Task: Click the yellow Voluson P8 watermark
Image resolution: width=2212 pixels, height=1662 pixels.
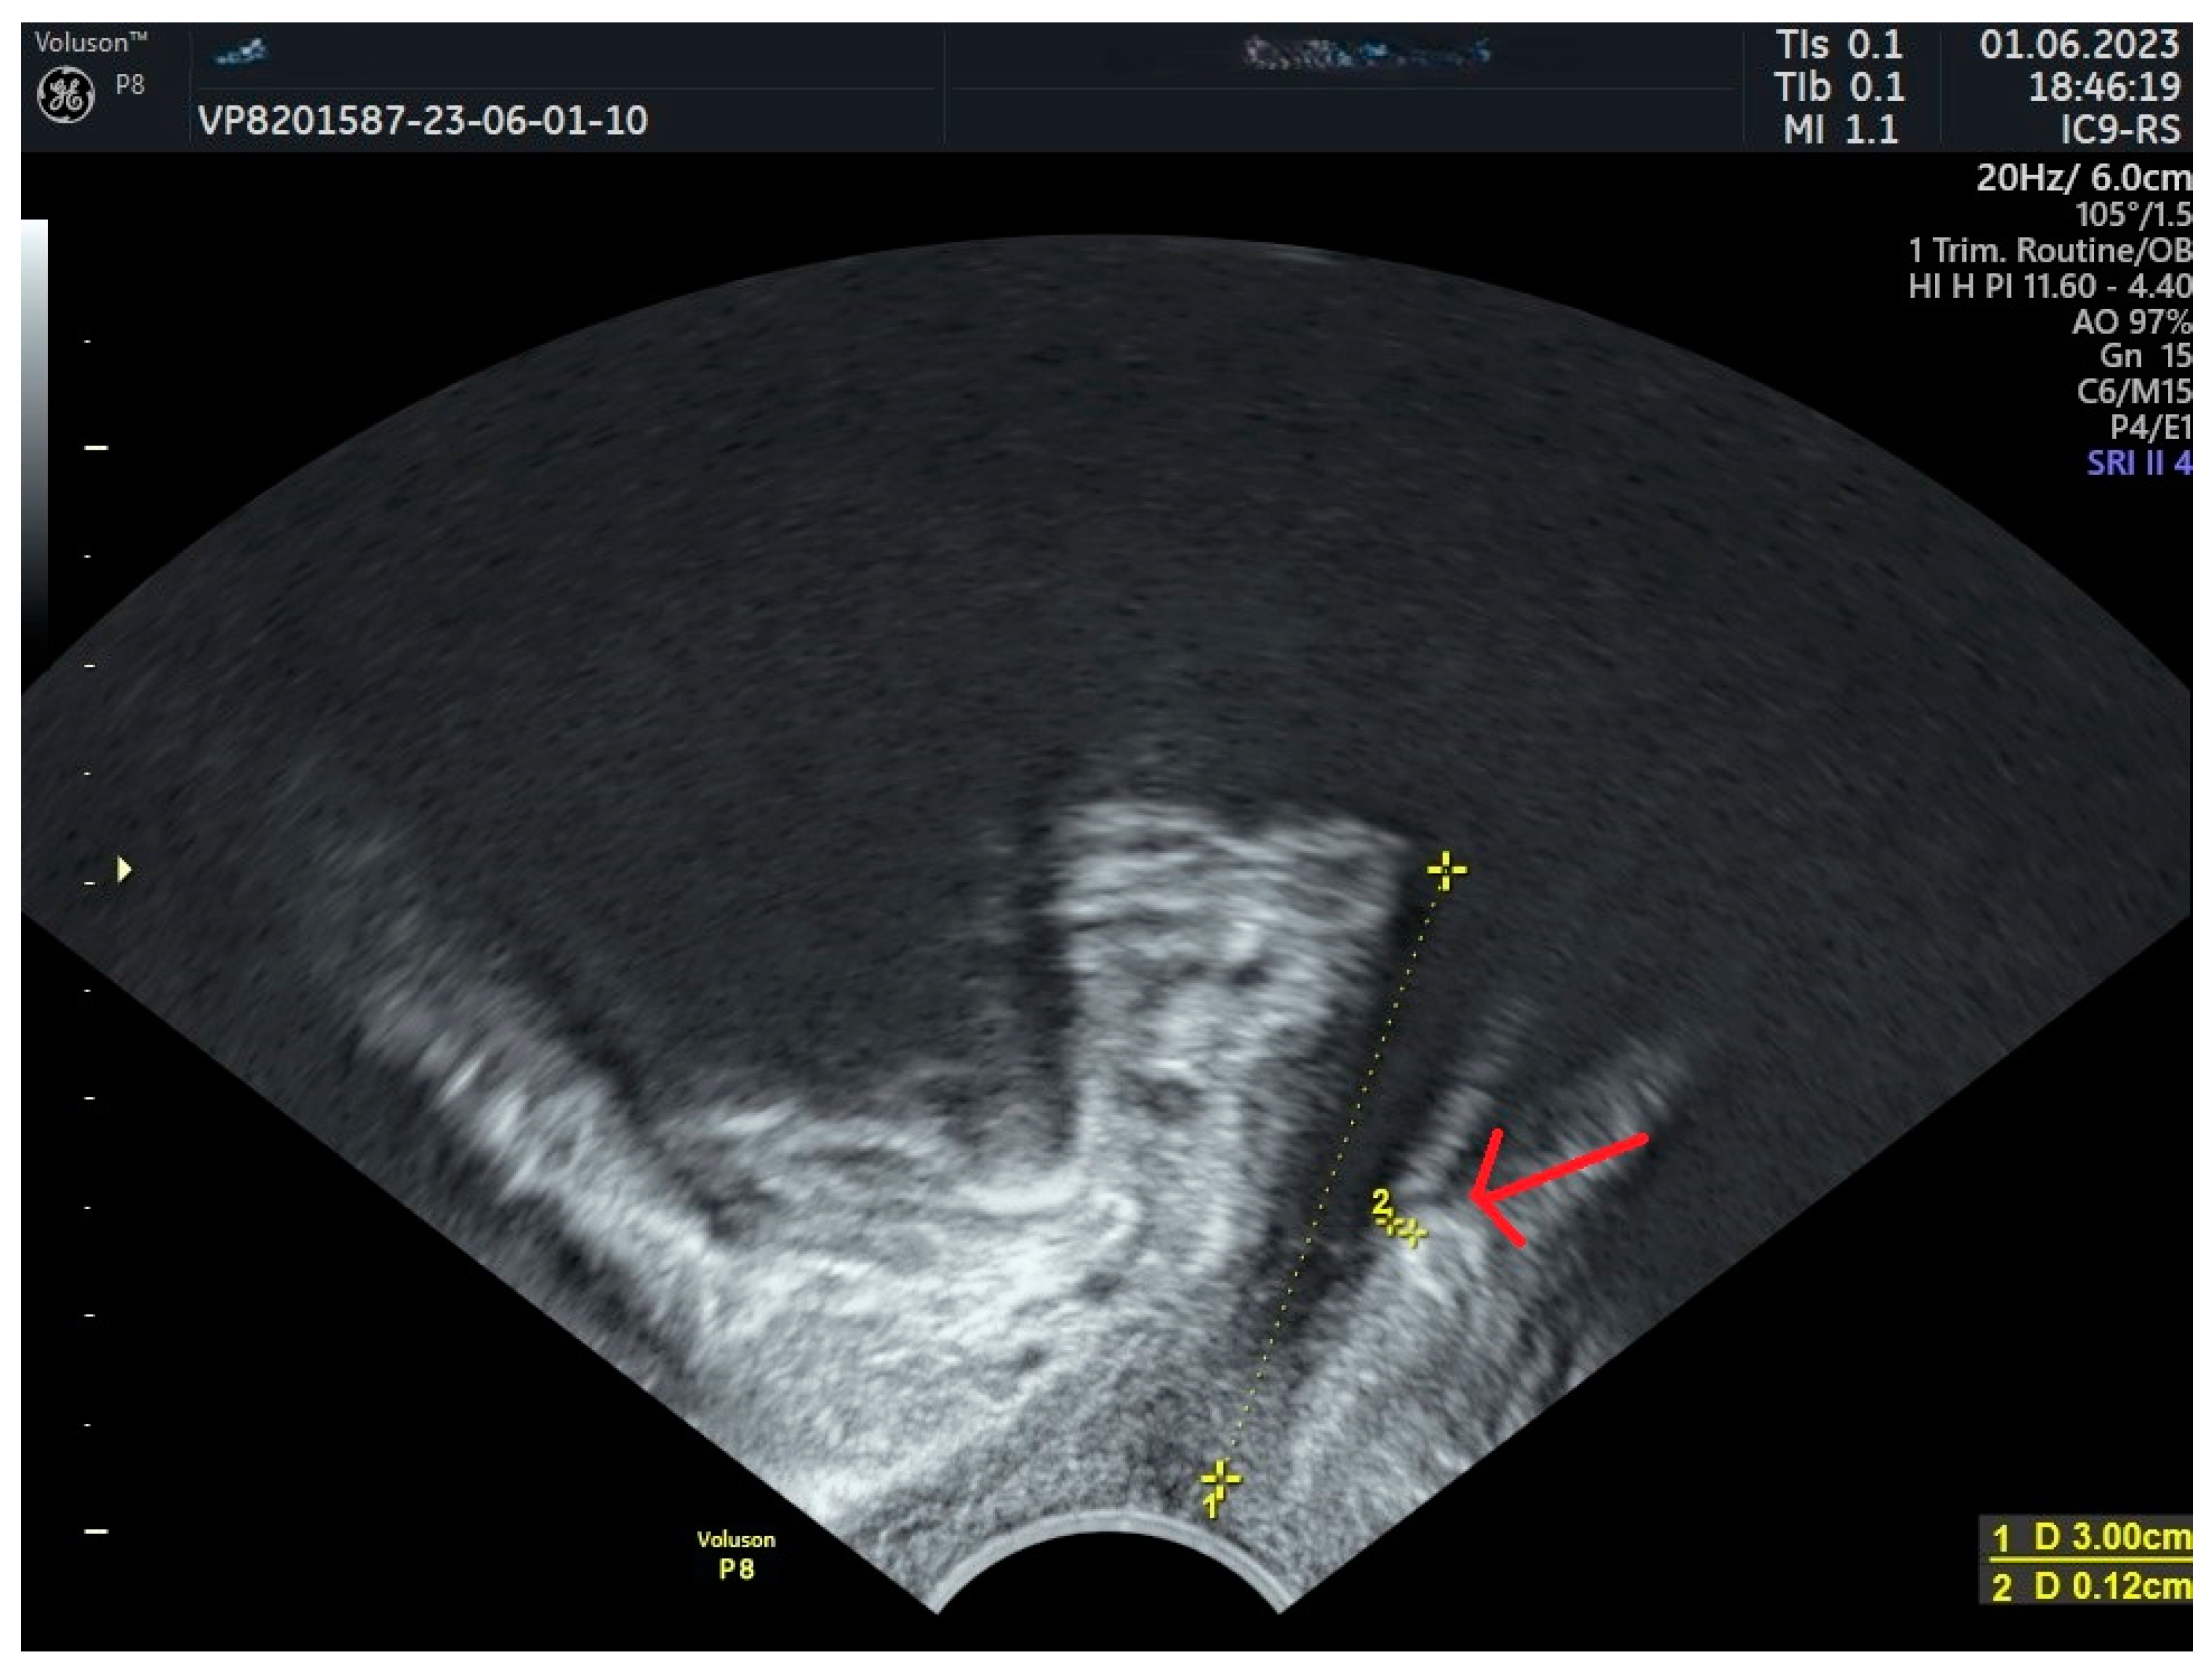Action: coord(736,1554)
